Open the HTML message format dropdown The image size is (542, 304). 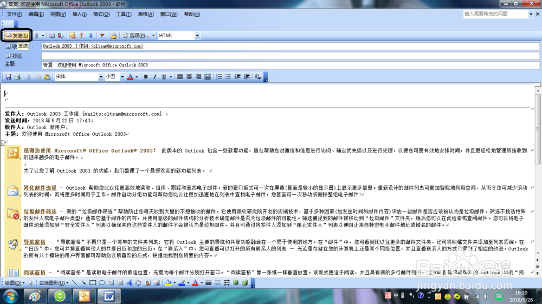pyautogui.click(x=197, y=36)
